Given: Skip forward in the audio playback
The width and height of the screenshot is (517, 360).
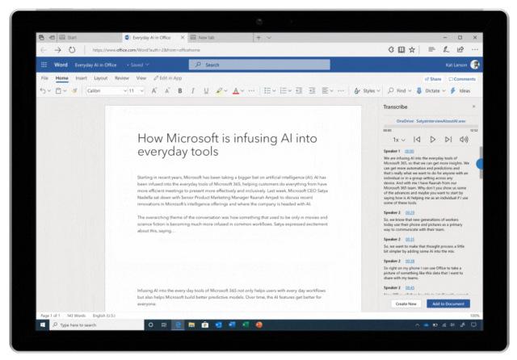Looking at the screenshot, I should [x=448, y=140].
